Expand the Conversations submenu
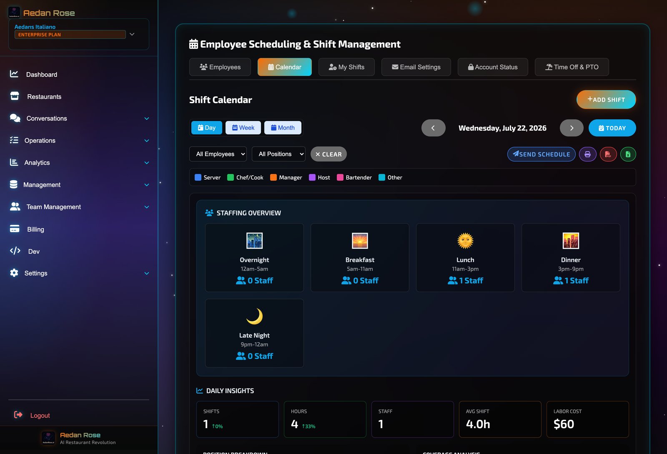Screen dimensions: 667x454 [147, 119]
